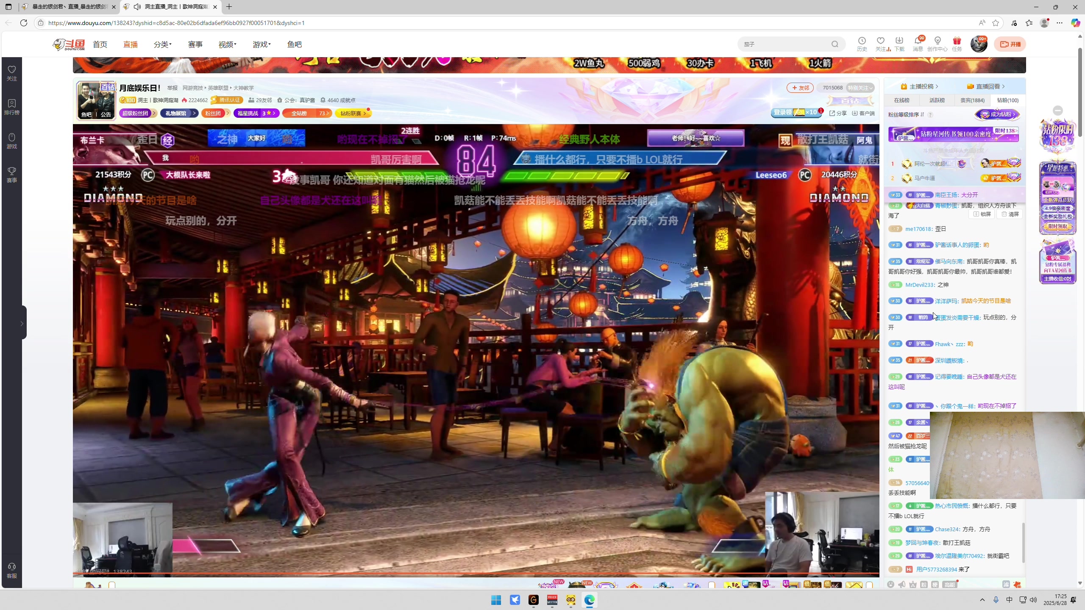Open Edge Copilot icon
1085x610 pixels.
pyautogui.click(x=1075, y=23)
